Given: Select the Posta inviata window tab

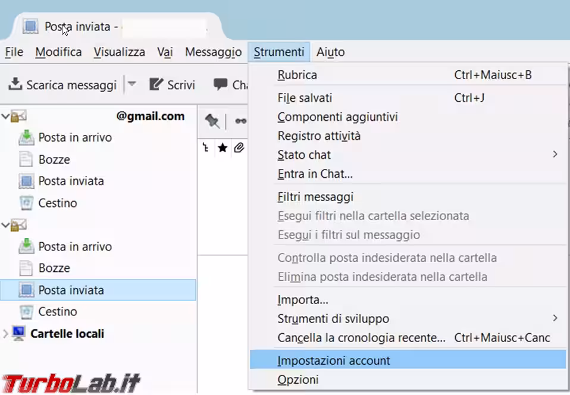Looking at the screenshot, I should click(x=77, y=27).
